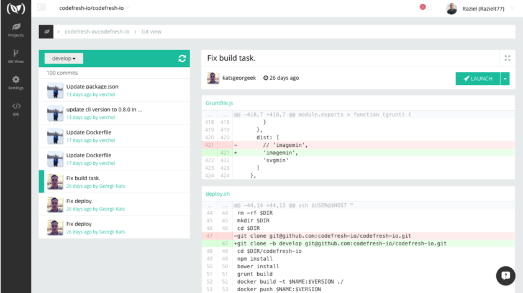
Task: Open the red notification badge
Action: point(422,7)
